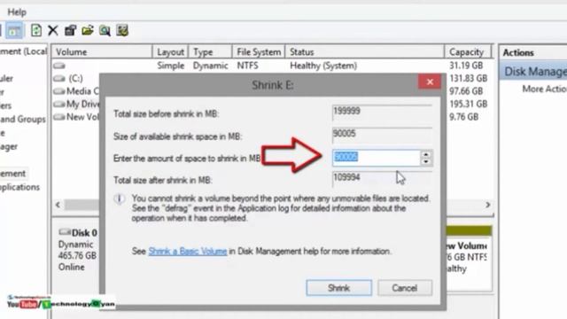The width and height of the screenshot is (567, 319).
Task: Click the magnifier search toolbar icon
Action: click(105, 30)
